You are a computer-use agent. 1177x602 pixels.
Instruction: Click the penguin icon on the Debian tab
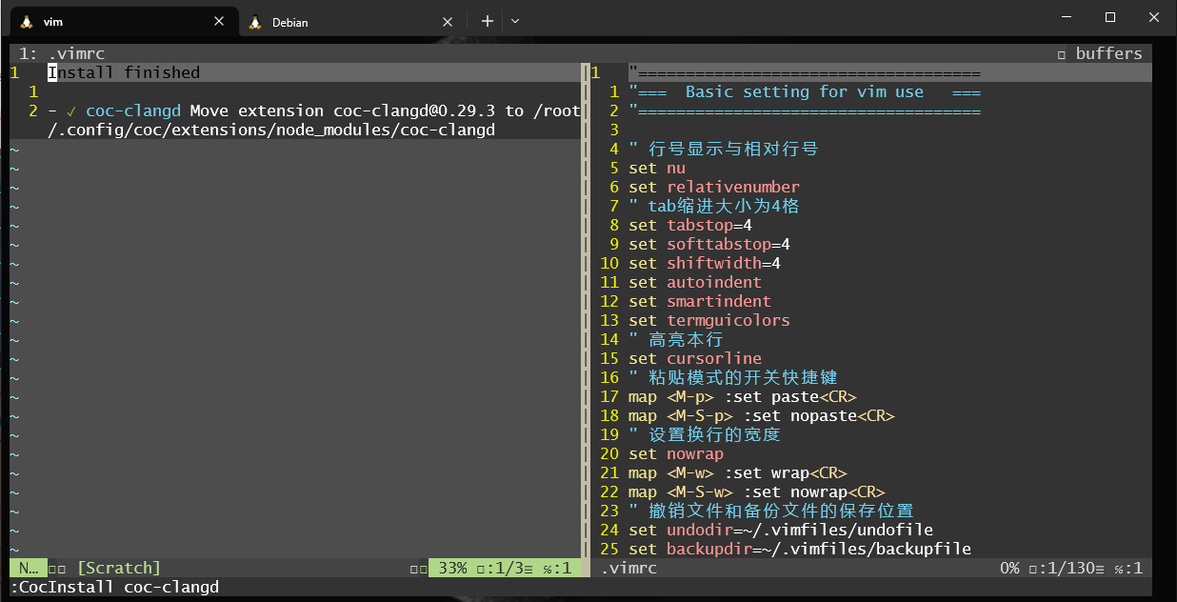254,22
